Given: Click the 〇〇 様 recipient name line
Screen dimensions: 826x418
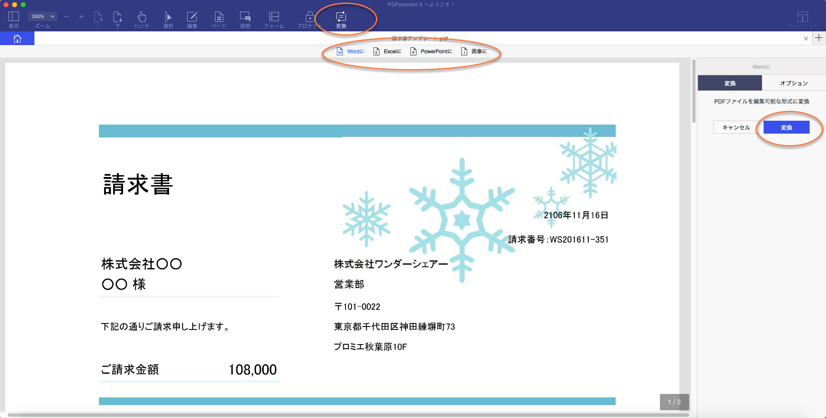Looking at the screenshot, I should [x=123, y=284].
